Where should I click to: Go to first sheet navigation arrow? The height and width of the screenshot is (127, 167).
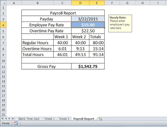(x=2, y=119)
